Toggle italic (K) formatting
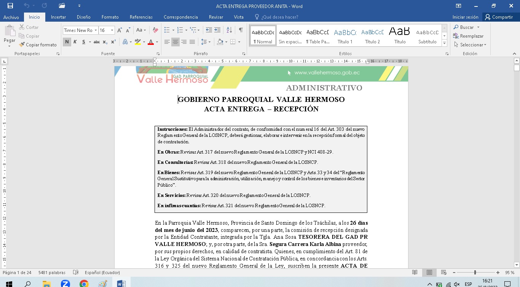This screenshot has height=287, width=520. (75, 42)
